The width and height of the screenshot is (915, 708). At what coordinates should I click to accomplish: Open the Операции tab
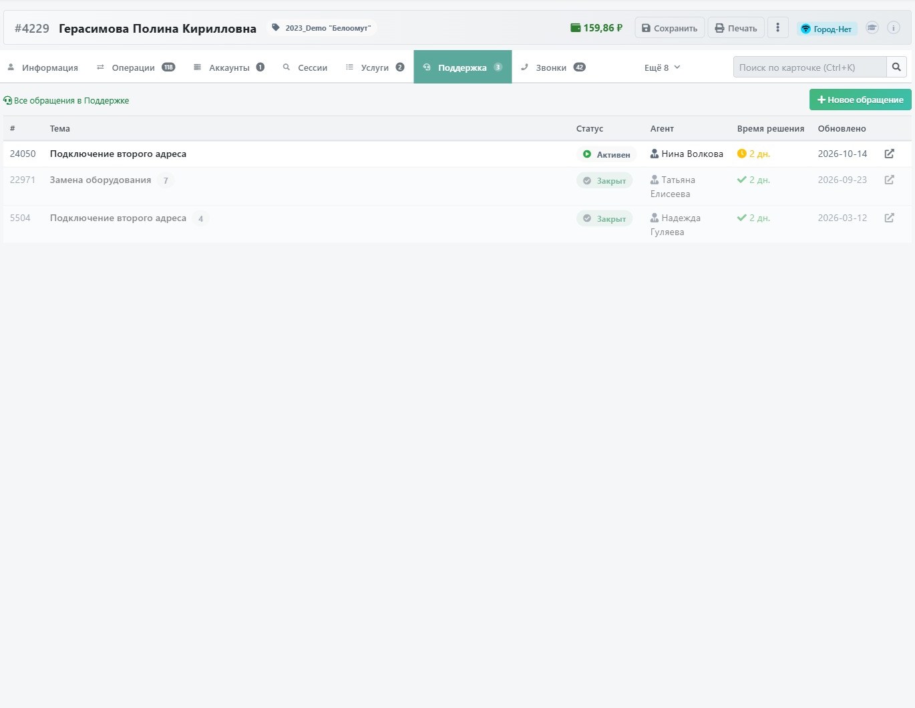tap(136, 67)
